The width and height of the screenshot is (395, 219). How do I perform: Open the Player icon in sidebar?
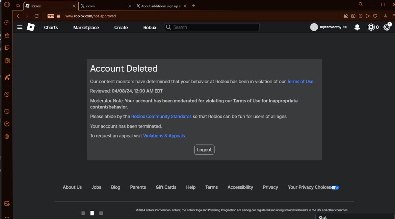pyautogui.click(x=7, y=94)
